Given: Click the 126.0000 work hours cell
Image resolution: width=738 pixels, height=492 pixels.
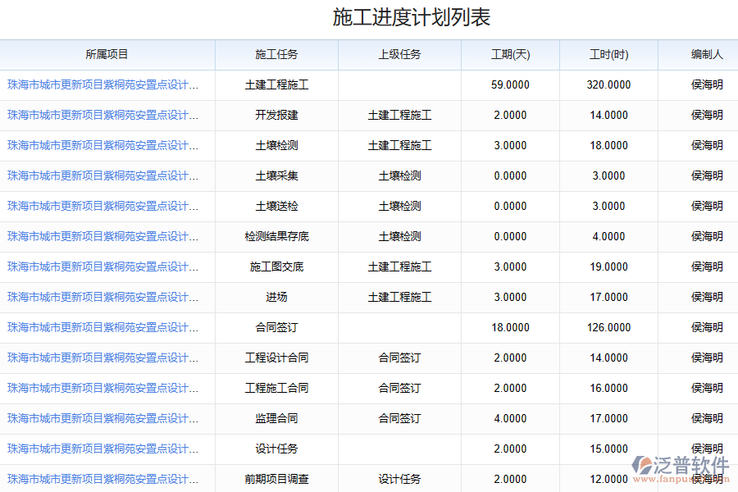Looking at the screenshot, I should (x=608, y=328).
